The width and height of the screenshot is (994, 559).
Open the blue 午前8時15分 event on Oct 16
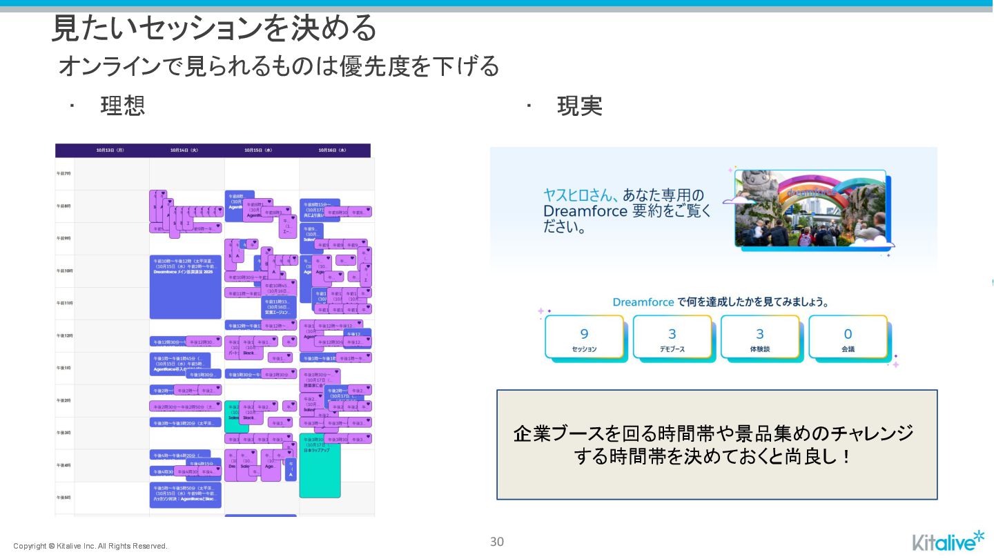(x=320, y=210)
